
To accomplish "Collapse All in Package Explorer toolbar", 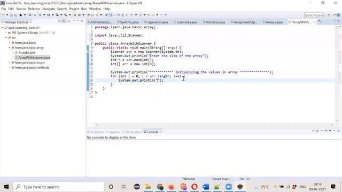I will coord(59,21).
